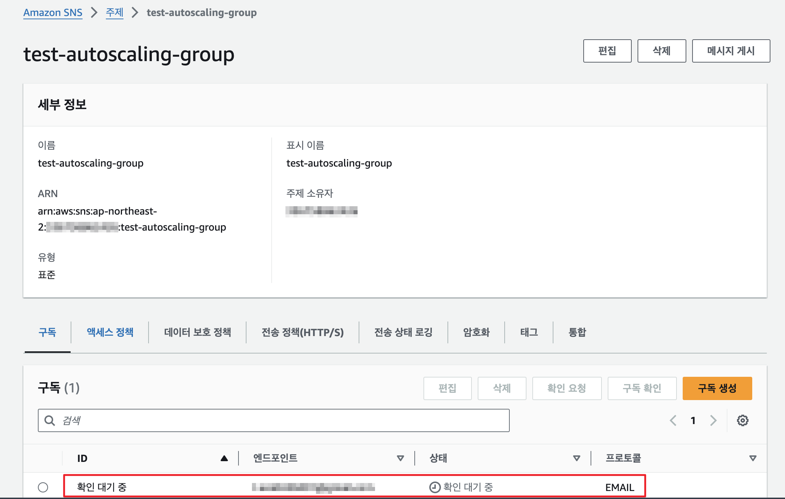Click topic 편집 button at top
This screenshot has width=785, height=499.
tap(607, 51)
